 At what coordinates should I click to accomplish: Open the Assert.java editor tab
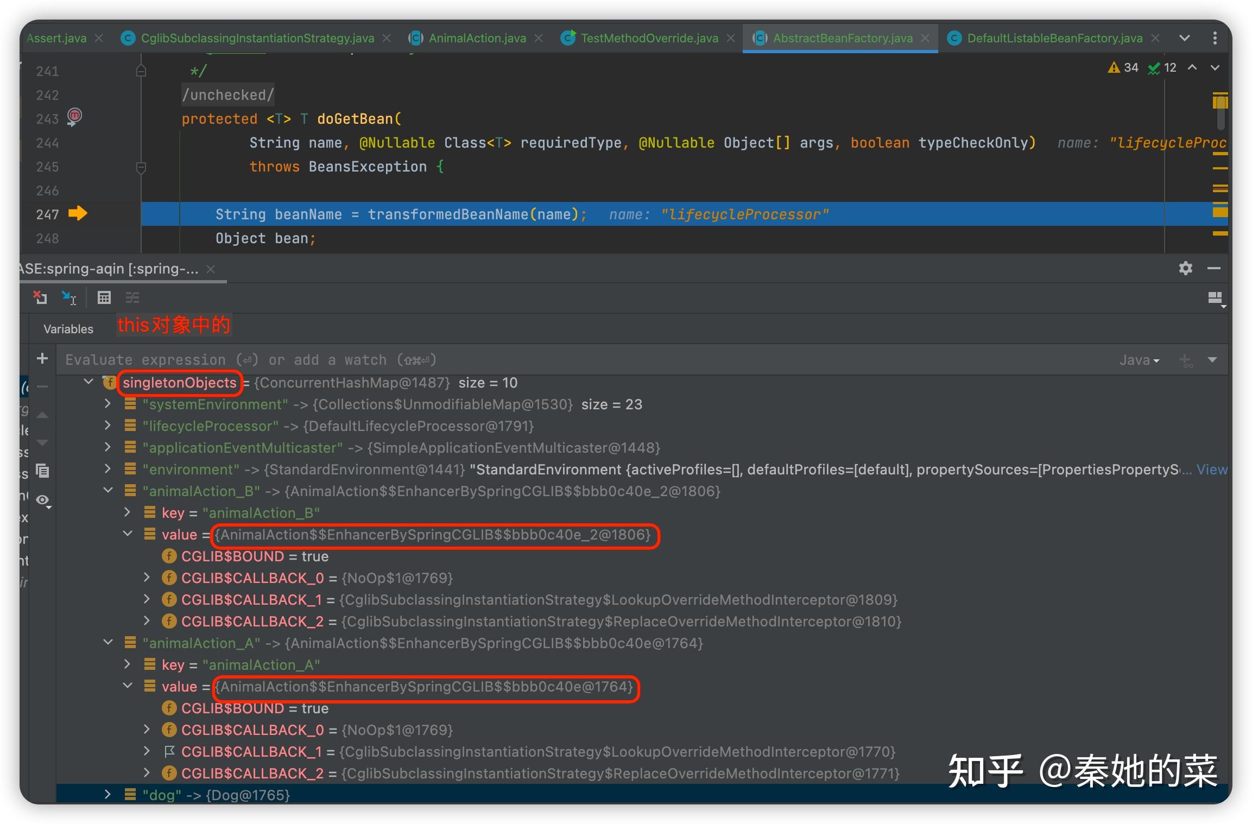pyautogui.click(x=56, y=38)
